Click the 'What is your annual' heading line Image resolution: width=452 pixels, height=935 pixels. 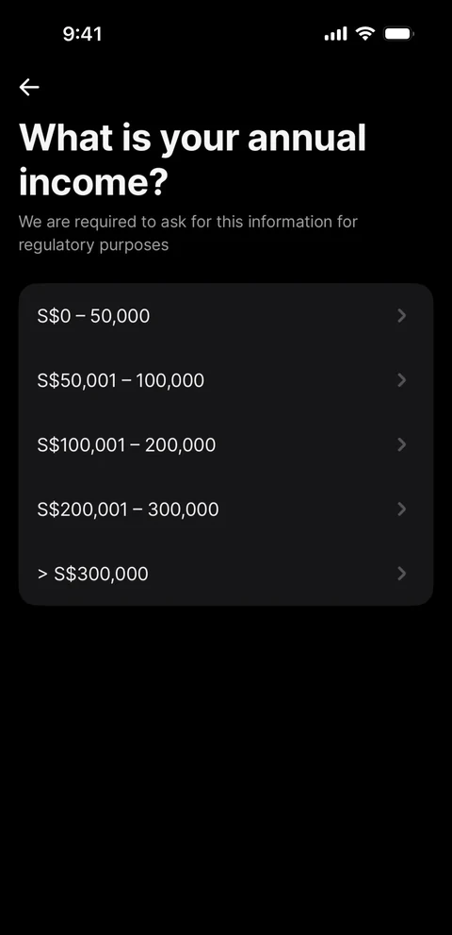(x=192, y=139)
